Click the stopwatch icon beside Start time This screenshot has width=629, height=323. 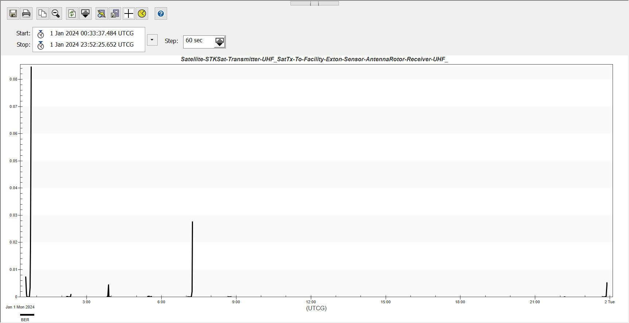(41, 34)
